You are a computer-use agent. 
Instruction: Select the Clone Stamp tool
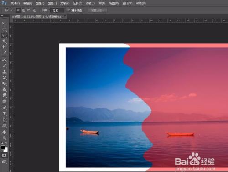click(5, 72)
